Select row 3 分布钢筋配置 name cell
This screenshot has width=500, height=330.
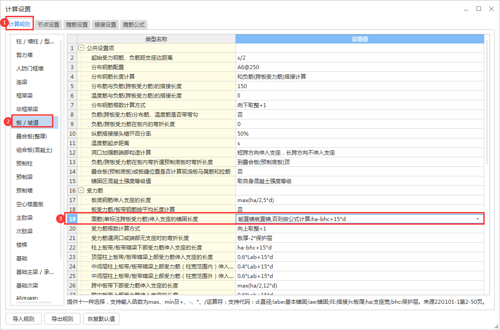click(156, 67)
